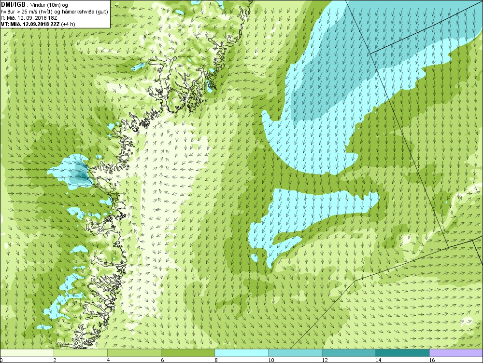483x363 pixels.
Task: Click the 'VT: Mið. 12.09.2018 22Z' line
Action: point(38,24)
